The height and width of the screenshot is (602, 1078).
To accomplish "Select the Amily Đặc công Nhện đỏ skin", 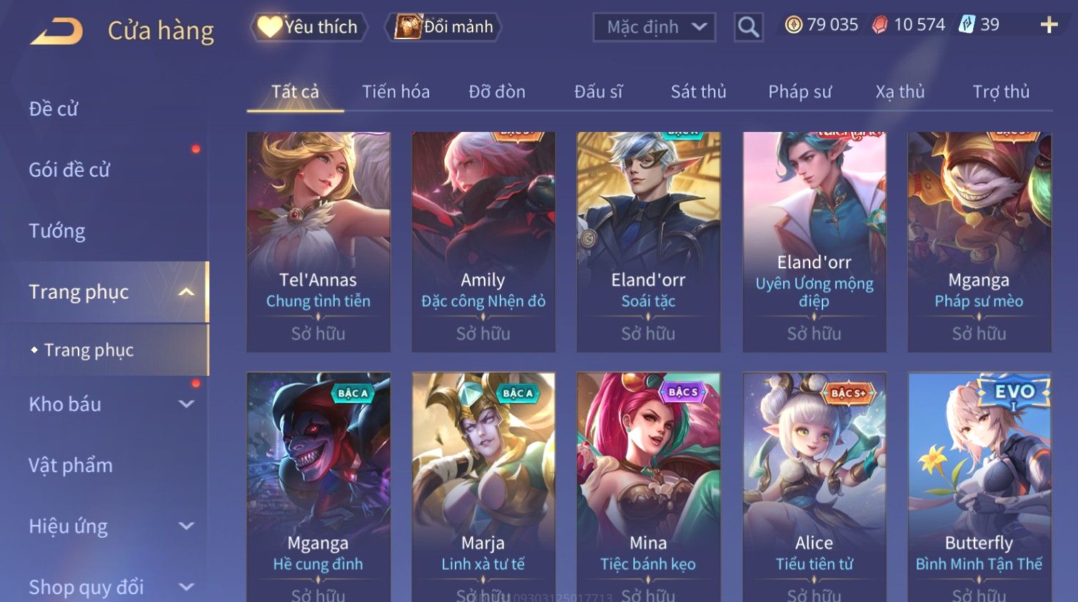I will click(483, 242).
